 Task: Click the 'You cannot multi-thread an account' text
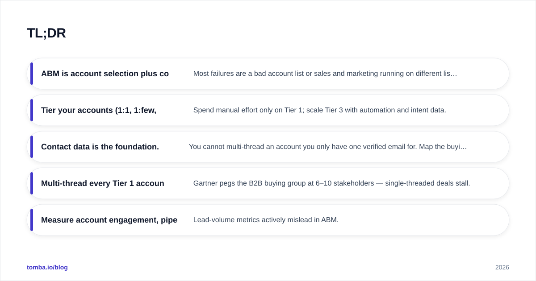tap(328, 147)
